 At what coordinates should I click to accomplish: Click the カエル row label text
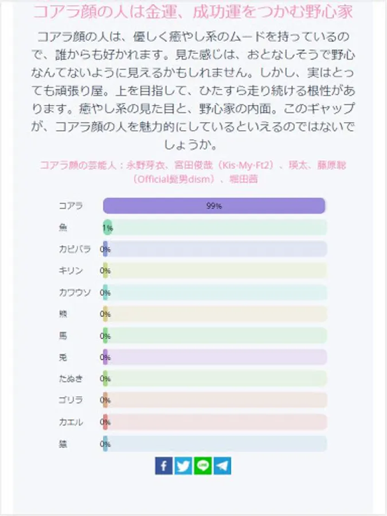[x=71, y=422]
